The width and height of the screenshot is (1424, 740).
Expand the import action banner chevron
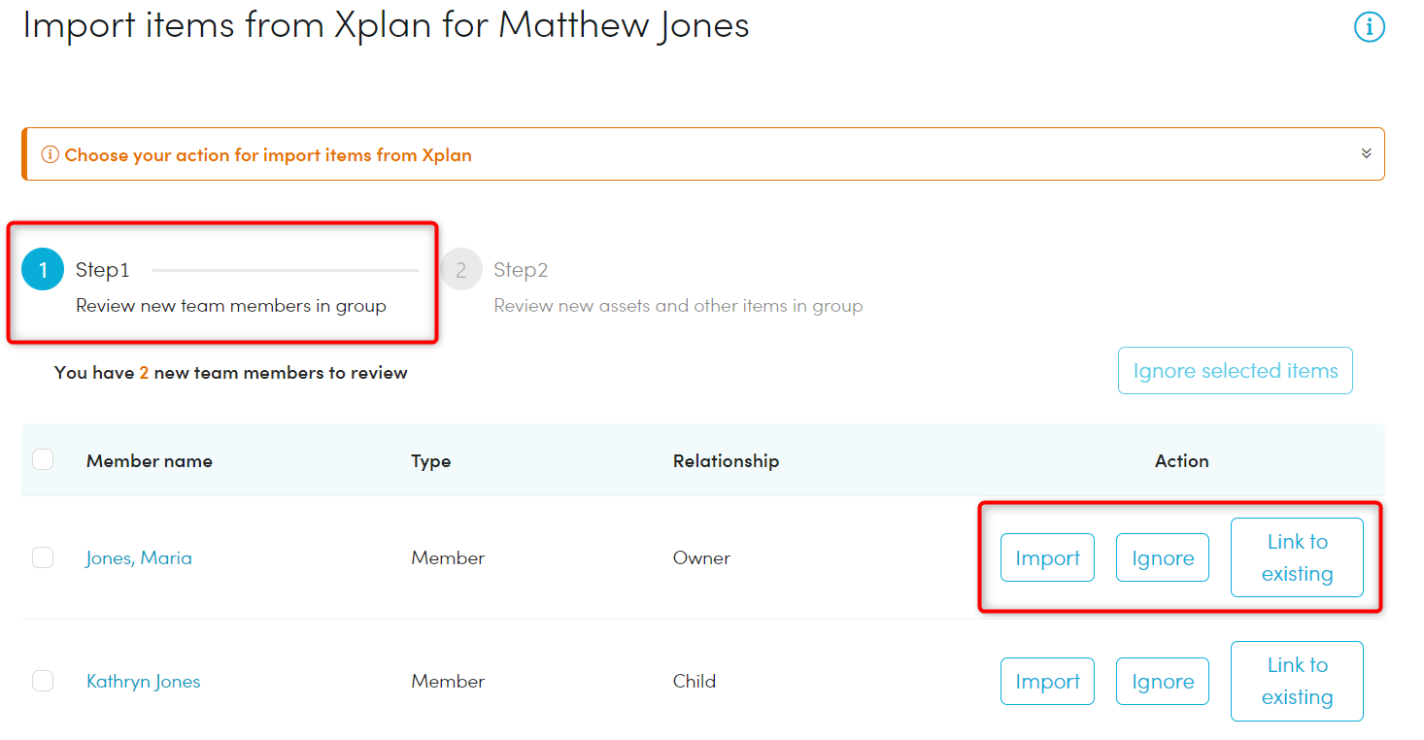tap(1366, 153)
